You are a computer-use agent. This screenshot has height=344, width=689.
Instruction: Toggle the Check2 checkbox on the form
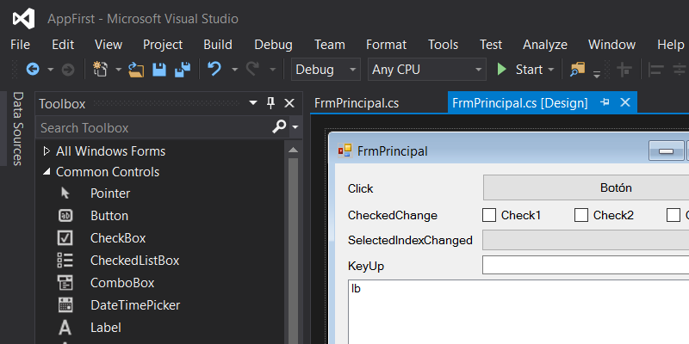(581, 215)
